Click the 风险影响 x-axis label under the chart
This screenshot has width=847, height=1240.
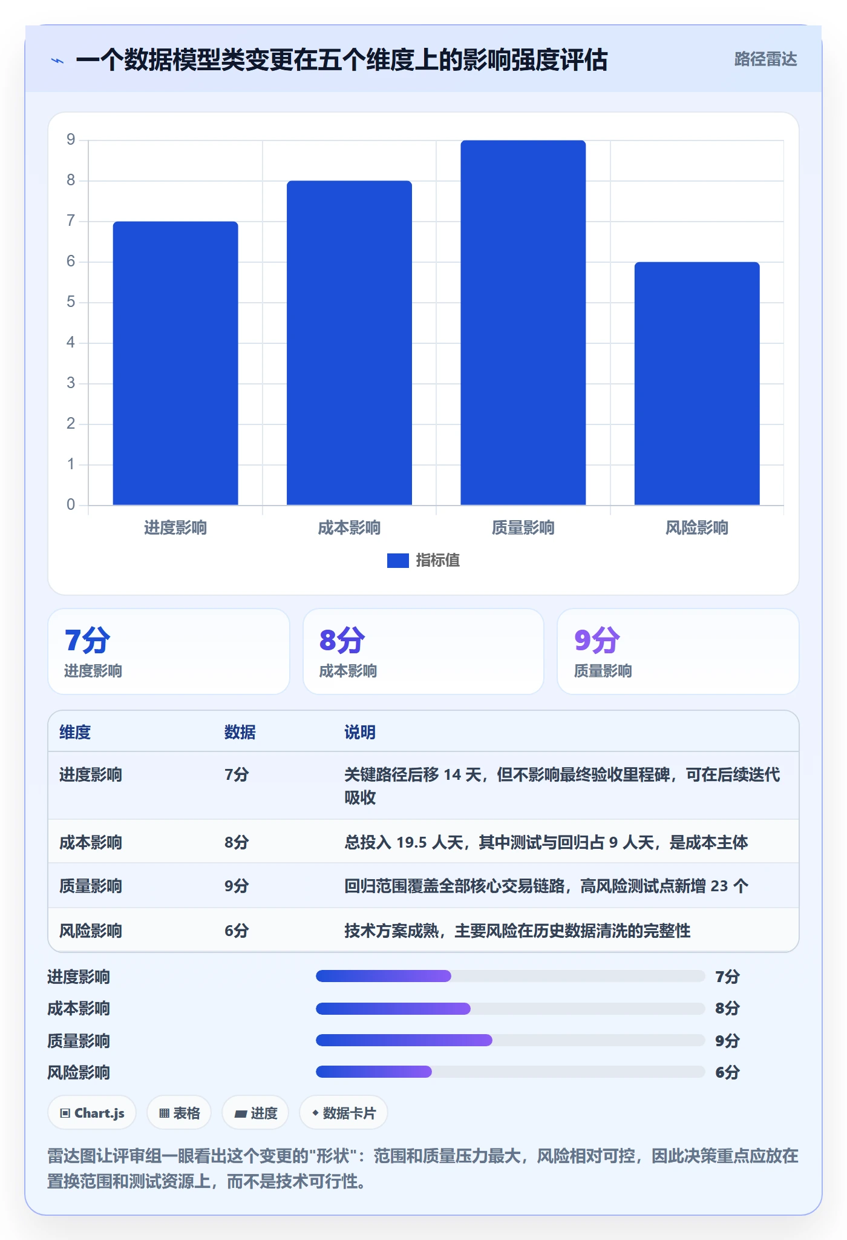(697, 528)
